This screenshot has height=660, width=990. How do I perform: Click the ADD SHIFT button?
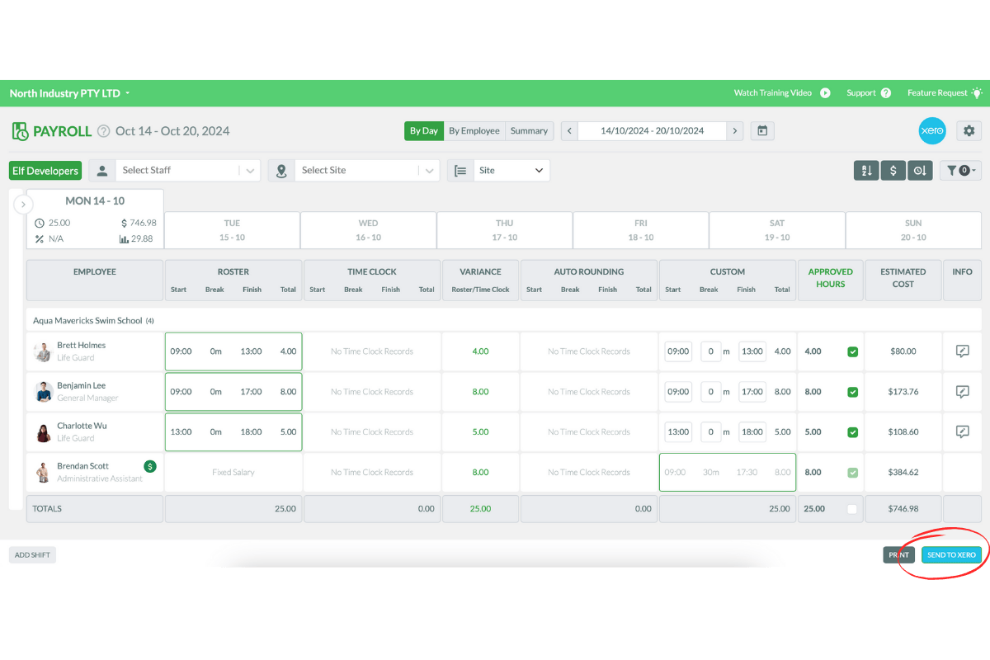tap(31, 554)
